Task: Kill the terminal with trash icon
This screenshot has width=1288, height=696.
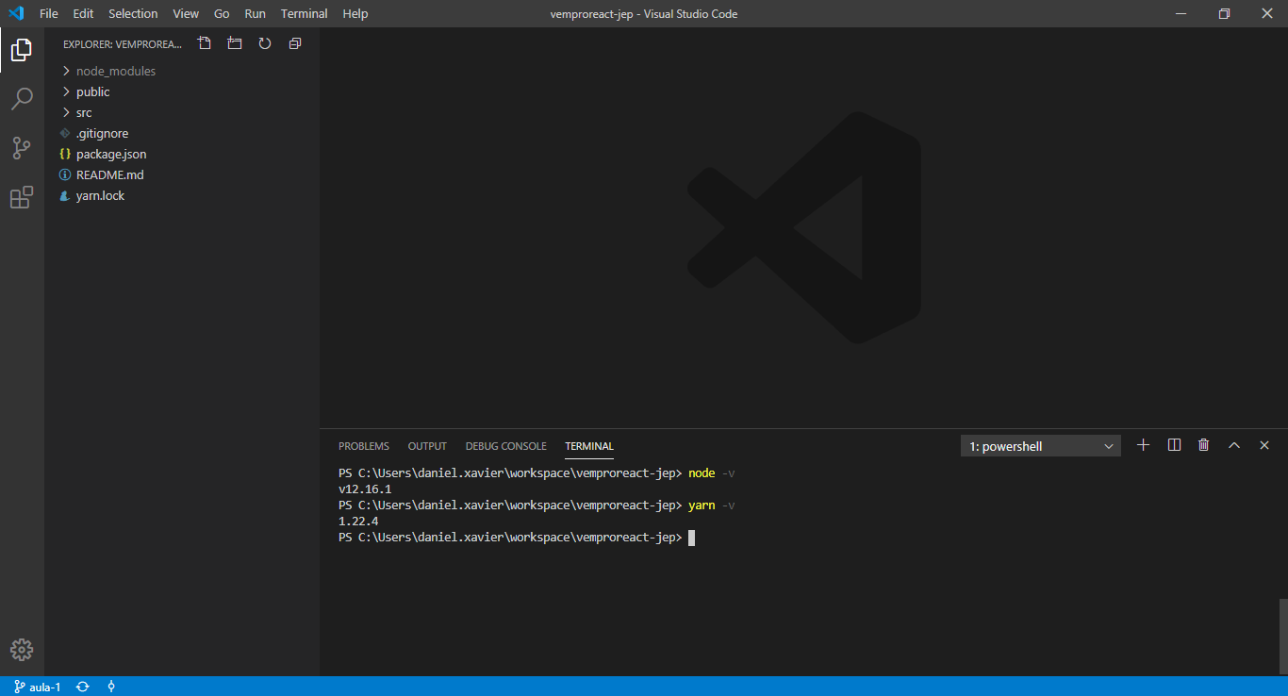Action: click(1204, 445)
